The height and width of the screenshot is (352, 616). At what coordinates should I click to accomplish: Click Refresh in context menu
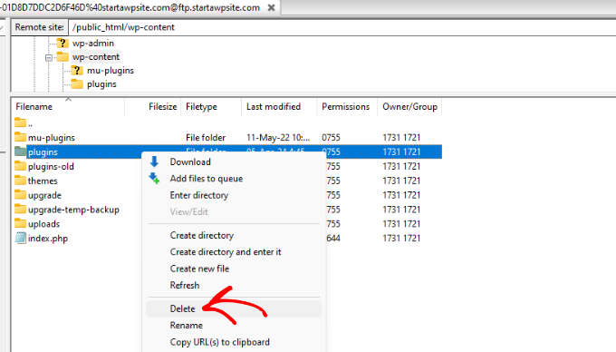click(185, 285)
